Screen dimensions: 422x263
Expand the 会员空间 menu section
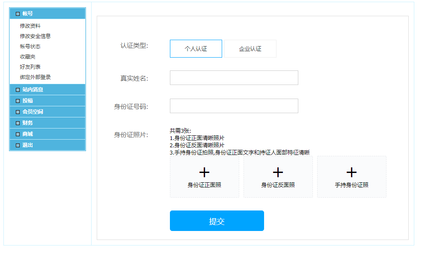tap(33, 112)
